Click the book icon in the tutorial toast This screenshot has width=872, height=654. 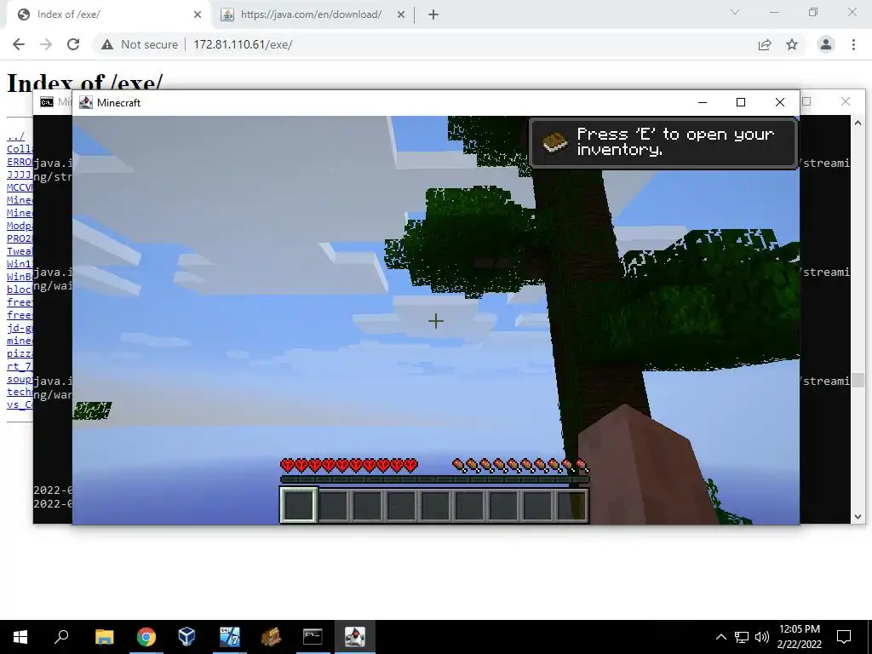[x=554, y=142]
